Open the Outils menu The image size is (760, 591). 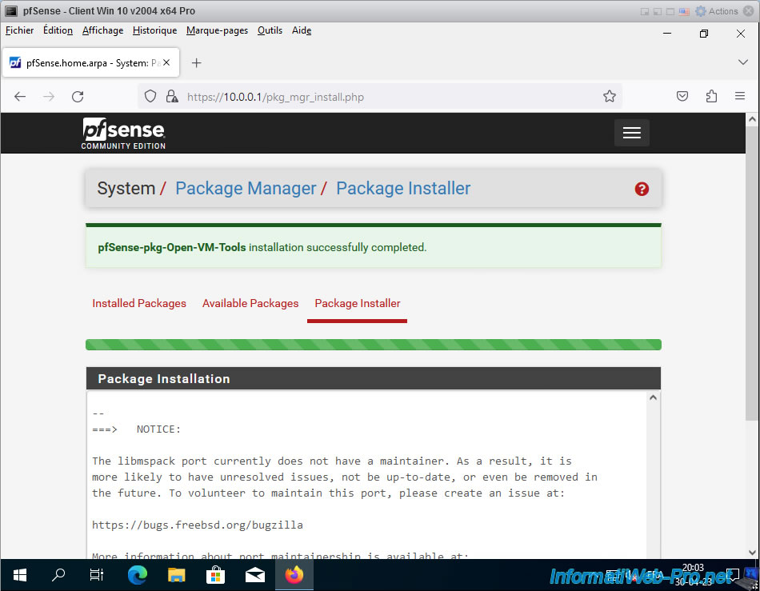[270, 30]
